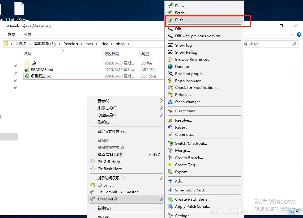Click the Daemon globe icon
Viewport: 303px width, 218px height.
coord(170,66)
